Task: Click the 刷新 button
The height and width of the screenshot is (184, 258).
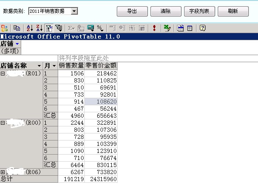Action: pyautogui.click(x=233, y=11)
